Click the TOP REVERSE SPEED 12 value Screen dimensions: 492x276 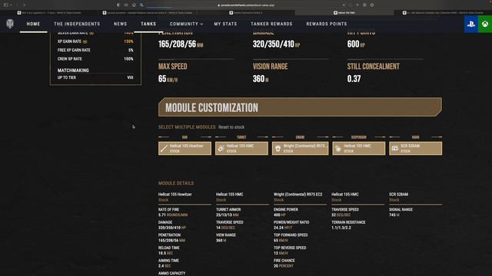[281, 253]
